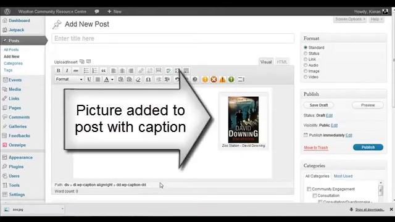Insert the orange info box shortcode
The height and width of the screenshot is (222, 395).
click(205, 80)
